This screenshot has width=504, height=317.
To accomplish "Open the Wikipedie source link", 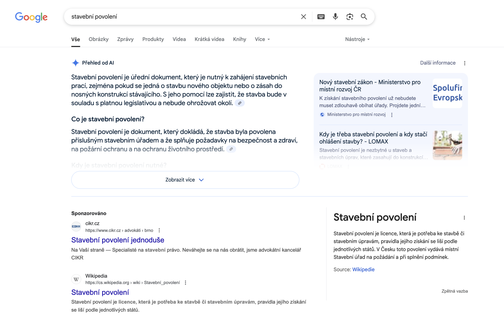I will point(363,269).
